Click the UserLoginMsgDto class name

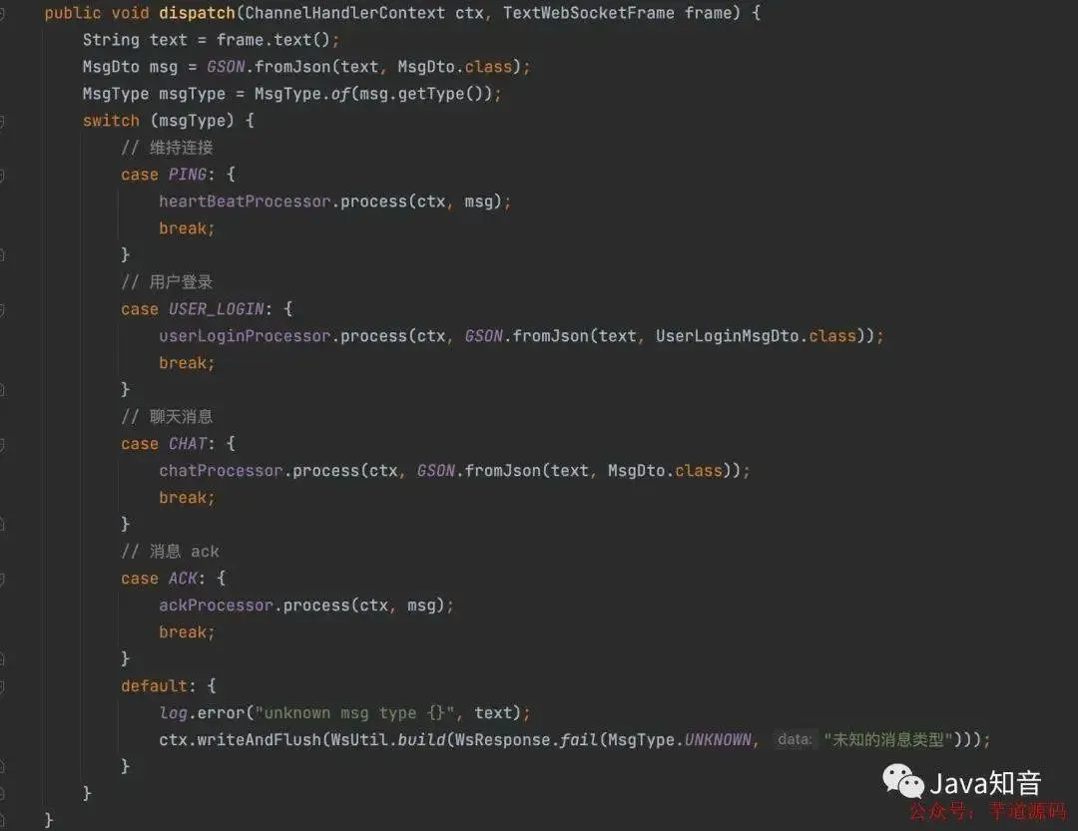tap(727, 336)
